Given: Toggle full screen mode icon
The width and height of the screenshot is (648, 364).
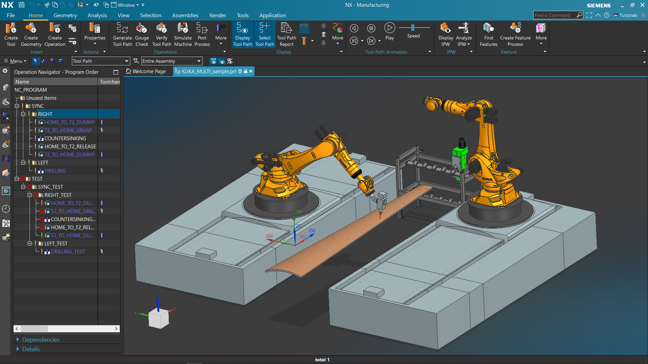Looking at the screenshot, I should pyautogui.click(x=589, y=15).
